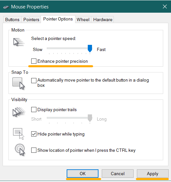
Task: Click the CTRL-key pointer location icon
Action: coord(20,150)
